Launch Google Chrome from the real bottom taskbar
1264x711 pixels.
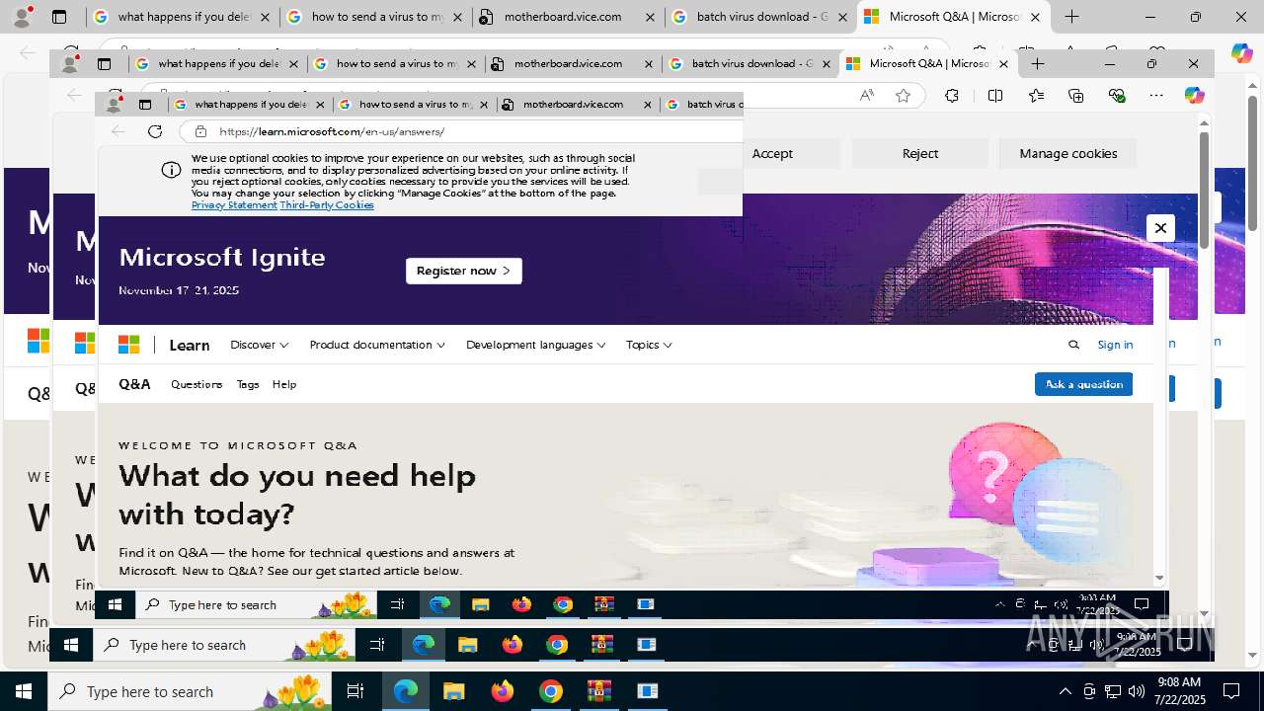click(x=551, y=691)
